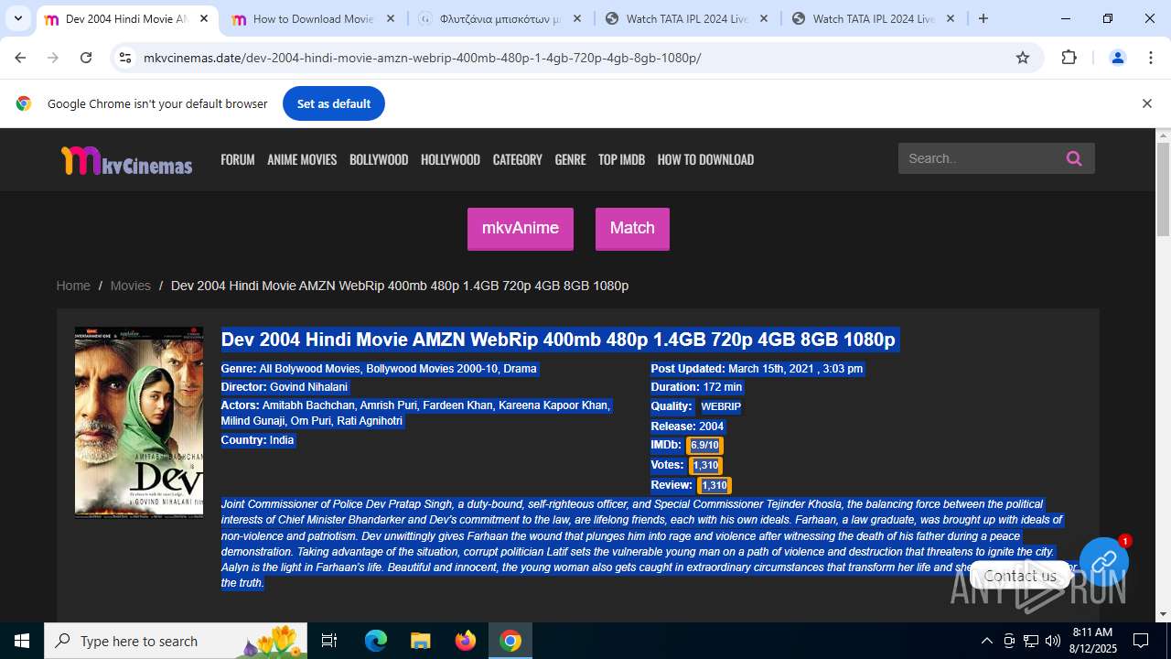This screenshot has width=1171, height=659.
Task: Click the Match button
Action: coord(632,228)
